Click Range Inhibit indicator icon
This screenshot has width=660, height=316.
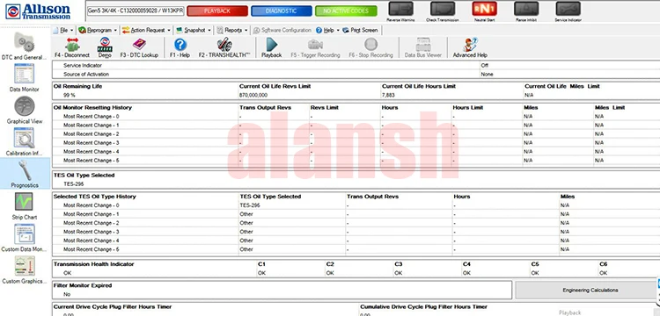(526, 9)
